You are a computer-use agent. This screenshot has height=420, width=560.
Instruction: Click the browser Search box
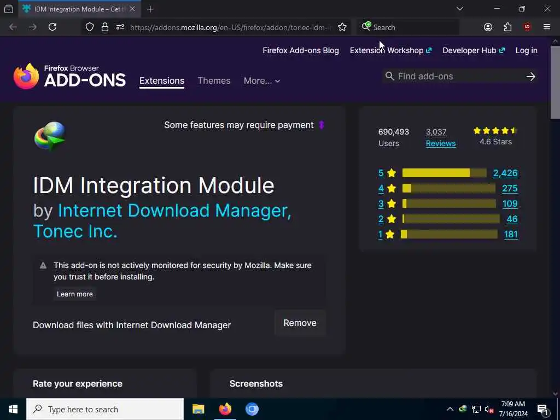click(408, 27)
